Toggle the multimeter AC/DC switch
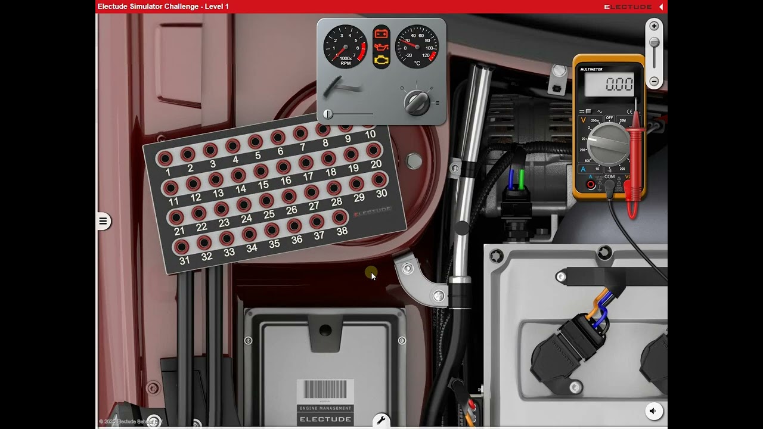Image resolution: width=763 pixels, height=429 pixels. point(588,111)
